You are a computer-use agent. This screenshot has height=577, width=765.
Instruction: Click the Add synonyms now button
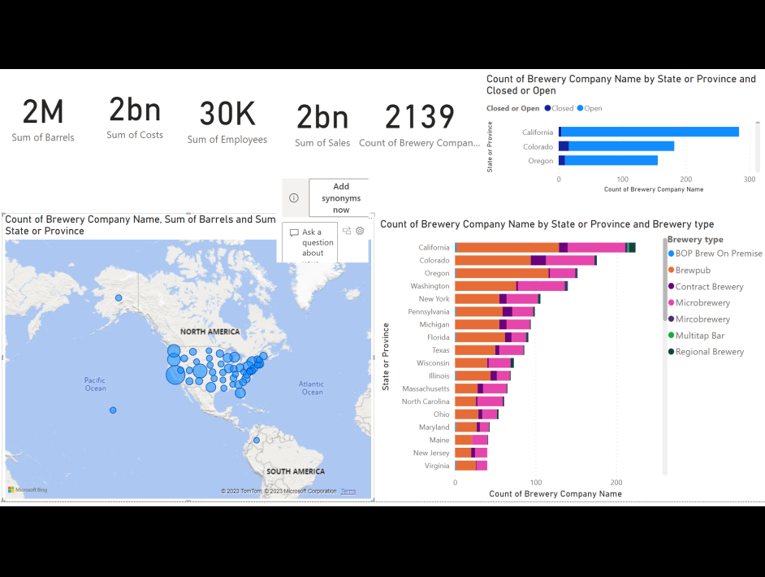pyautogui.click(x=340, y=197)
